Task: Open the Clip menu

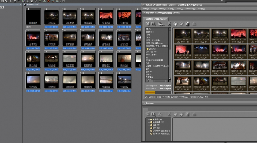Action: (x=171, y=9)
